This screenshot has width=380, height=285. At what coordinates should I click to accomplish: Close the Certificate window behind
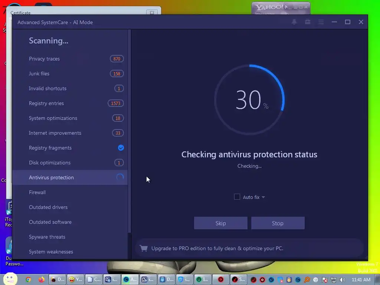click(152, 12)
